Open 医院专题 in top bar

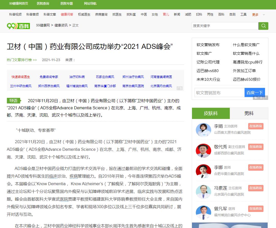point(67,4)
